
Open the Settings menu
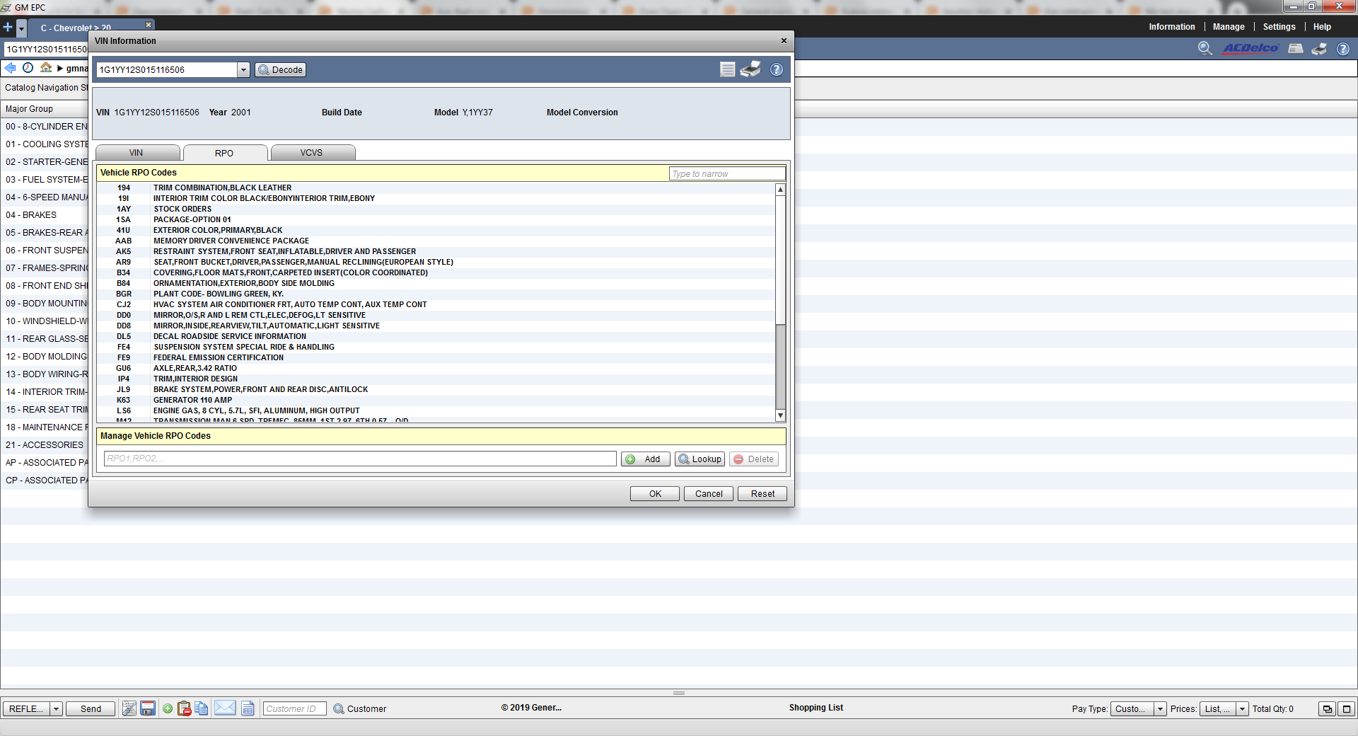point(1279,27)
